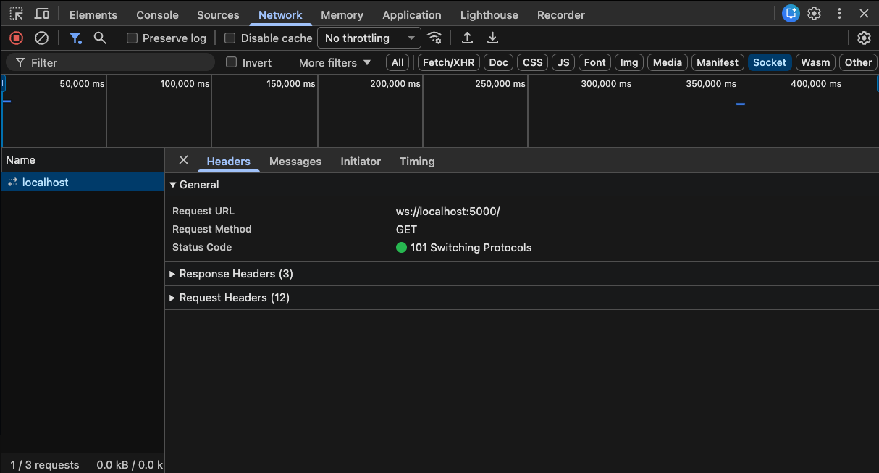The image size is (879, 473).
Task: Open the Console panel tab
Action: (x=157, y=15)
